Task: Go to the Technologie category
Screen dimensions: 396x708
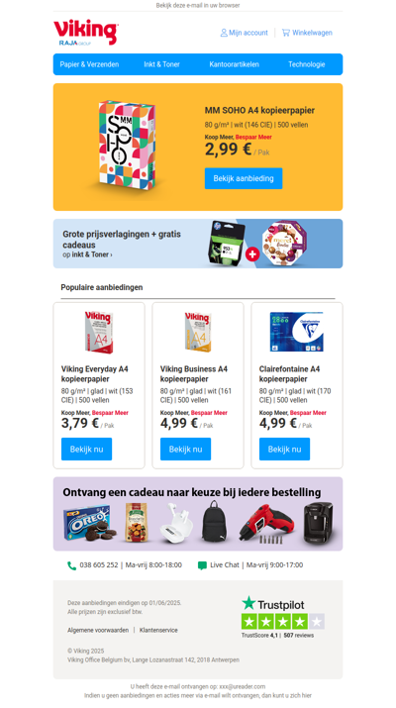Action: pyautogui.click(x=307, y=64)
